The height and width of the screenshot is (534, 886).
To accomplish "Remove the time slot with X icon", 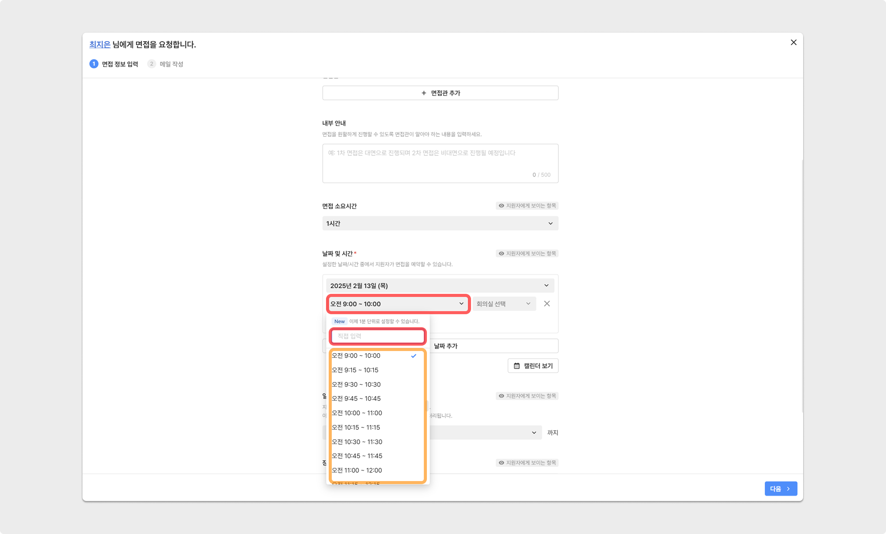I will pos(547,304).
